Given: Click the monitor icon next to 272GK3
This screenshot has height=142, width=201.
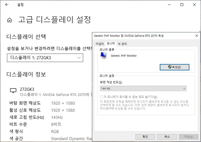Looking at the screenshot, I should 13,90.
